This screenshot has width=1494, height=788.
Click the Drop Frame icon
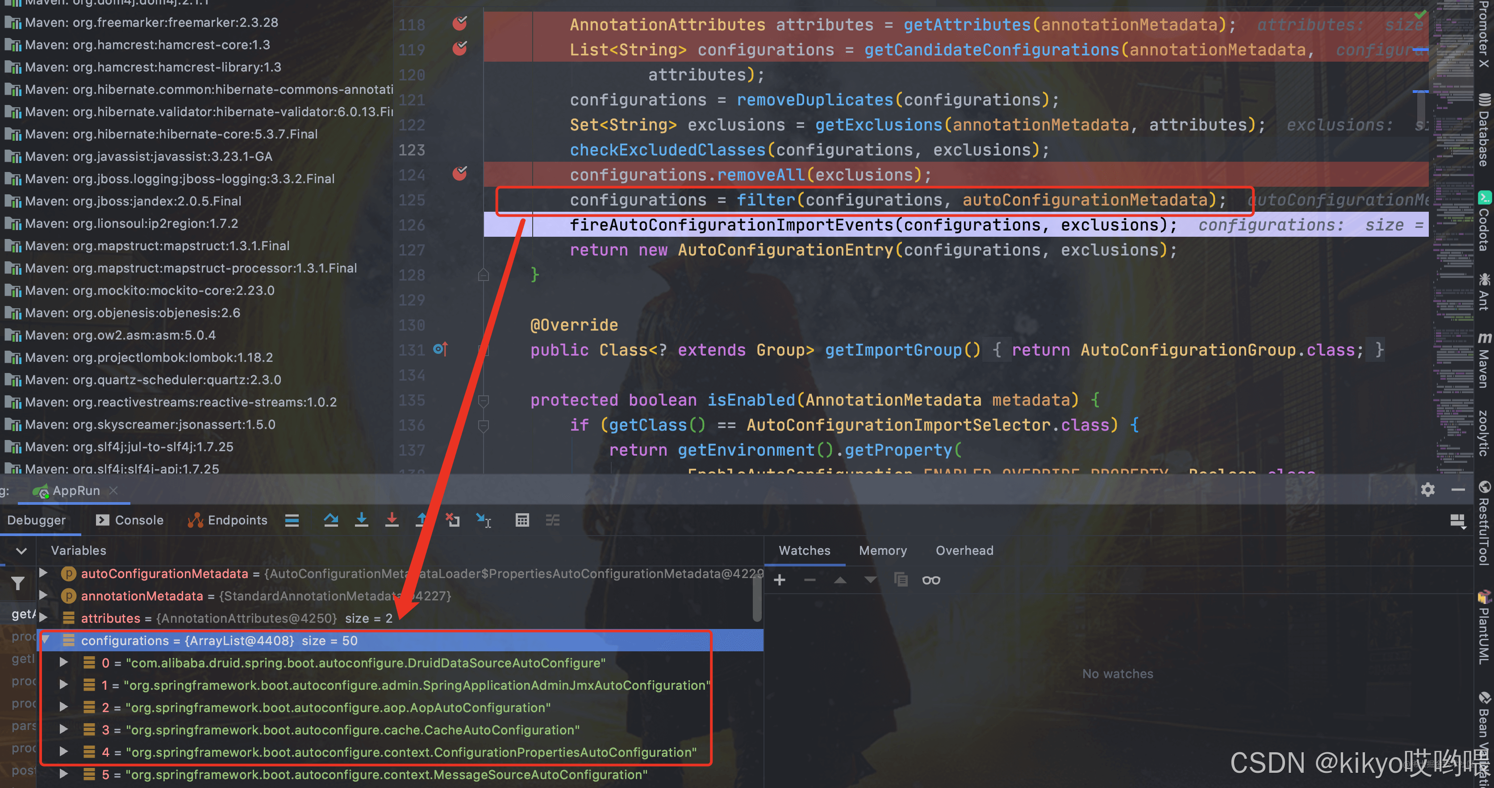click(452, 520)
